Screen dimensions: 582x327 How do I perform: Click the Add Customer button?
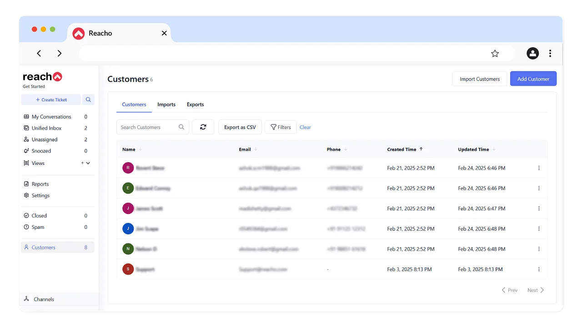coord(533,79)
